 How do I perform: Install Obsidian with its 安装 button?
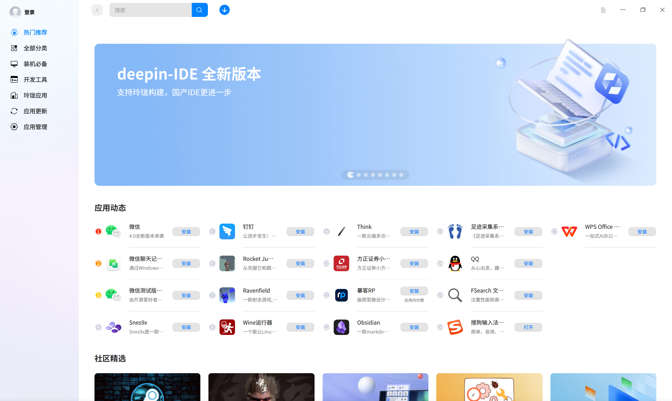pos(414,327)
